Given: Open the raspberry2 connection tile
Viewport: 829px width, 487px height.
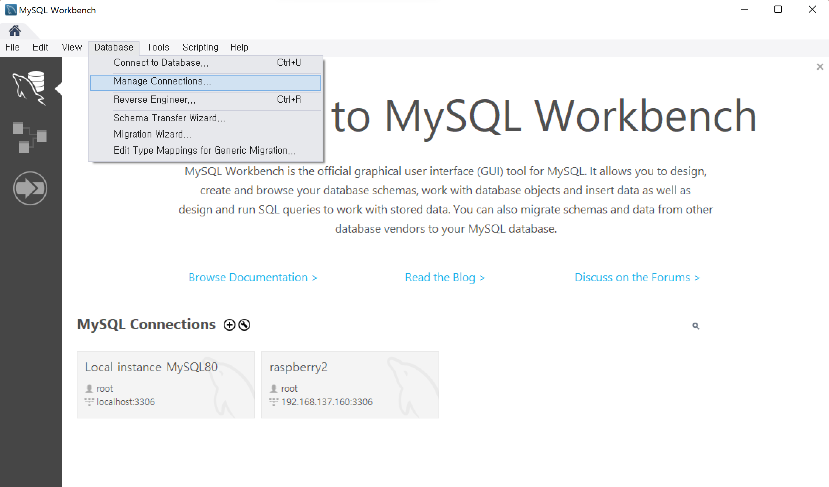Looking at the screenshot, I should click(350, 385).
